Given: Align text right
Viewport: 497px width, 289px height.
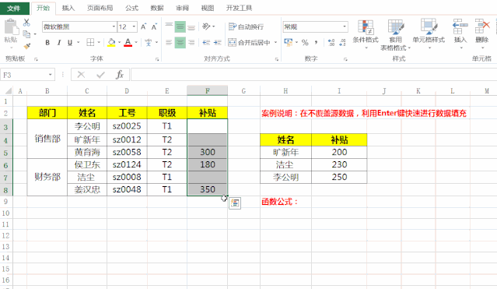Looking at the screenshot, I should coord(191,43).
